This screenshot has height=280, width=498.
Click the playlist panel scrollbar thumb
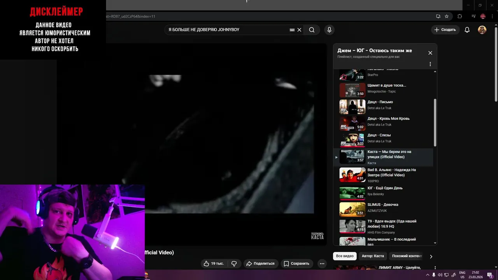click(x=435, y=122)
